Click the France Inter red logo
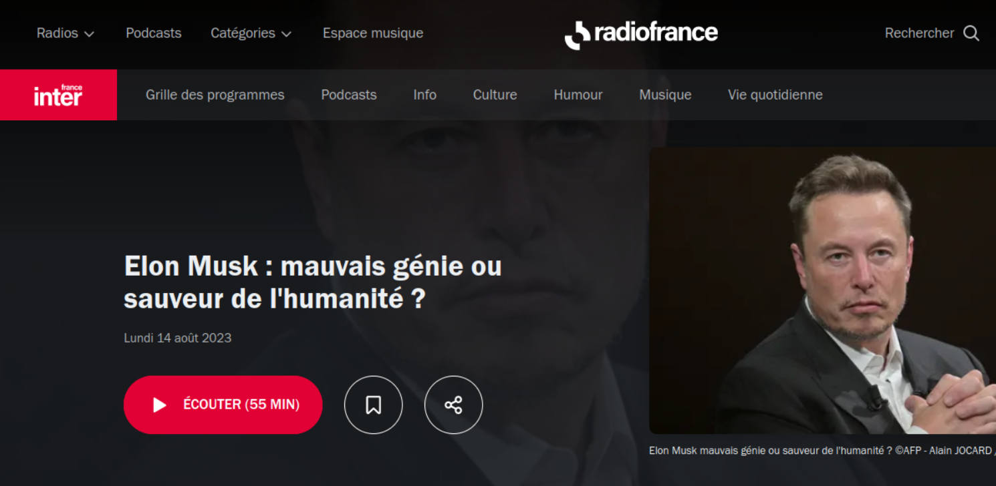Image resolution: width=996 pixels, height=486 pixels. [x=58, y=95]
